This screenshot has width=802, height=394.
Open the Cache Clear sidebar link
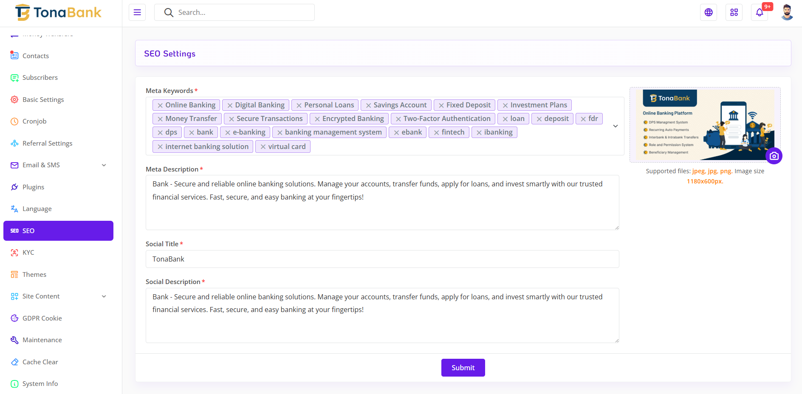(x=40, y=362)
